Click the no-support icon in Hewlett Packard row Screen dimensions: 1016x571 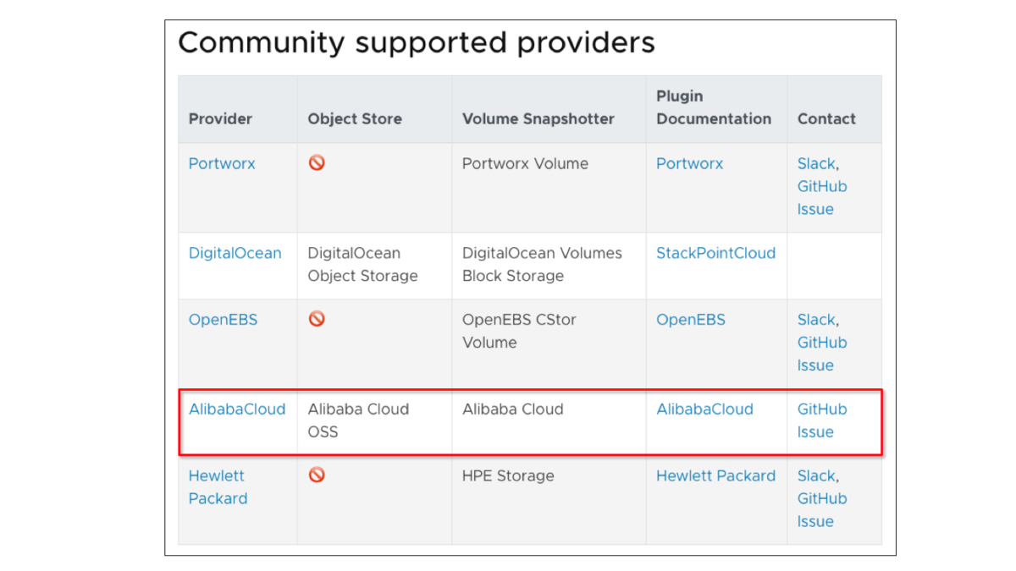click(317, 475)
